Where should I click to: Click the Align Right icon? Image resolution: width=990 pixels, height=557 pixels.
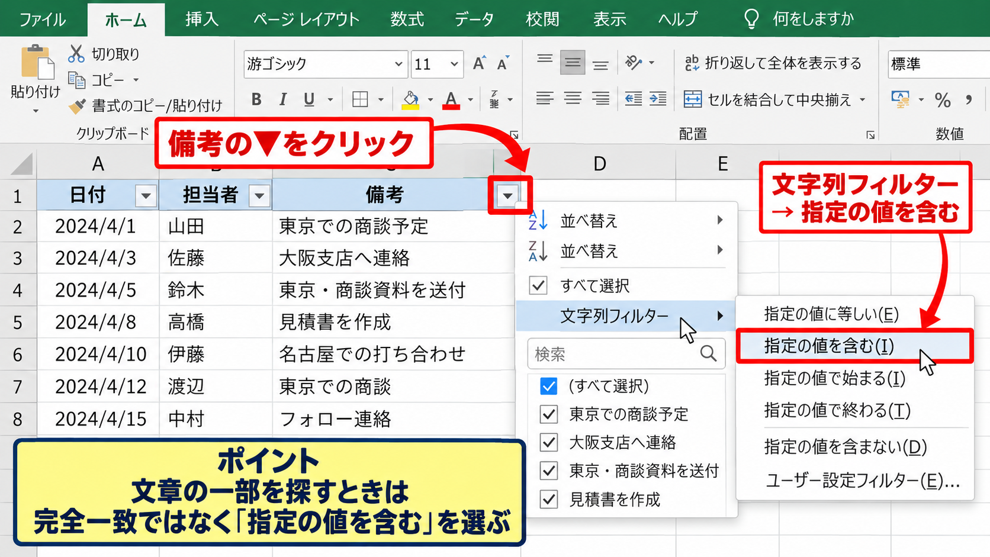pos(600,99)
